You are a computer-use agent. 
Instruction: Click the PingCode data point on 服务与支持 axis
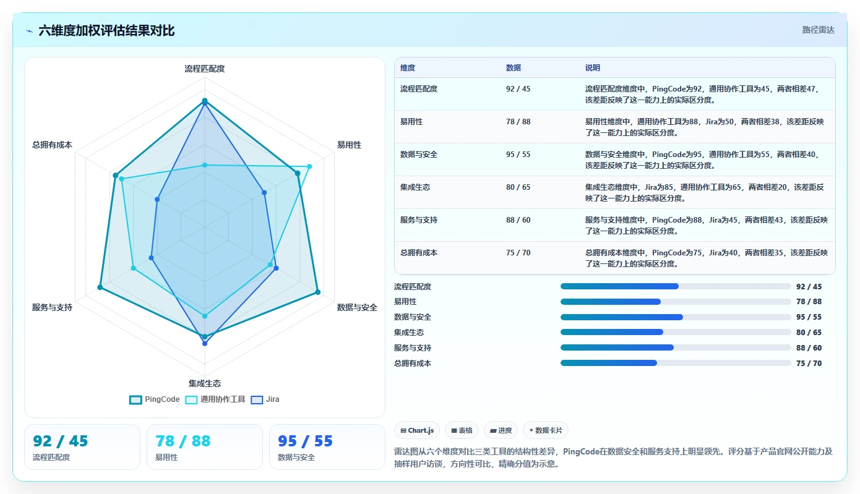click(100, 287)
